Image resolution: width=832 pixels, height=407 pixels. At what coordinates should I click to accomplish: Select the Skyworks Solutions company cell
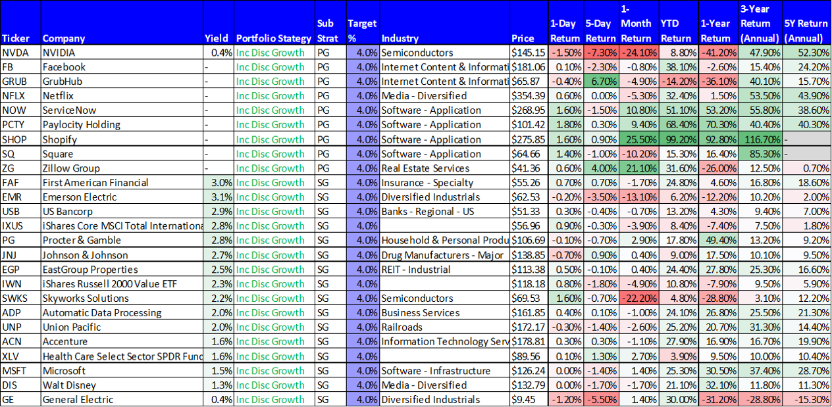(122, 299)
